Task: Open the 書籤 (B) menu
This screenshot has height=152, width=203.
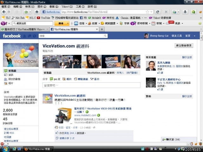Action: [54, 7]
